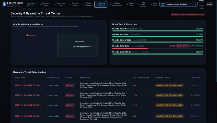Click the Node Trust & Risk Scores heading
Screen dimensions: 217x123
click(x=125, y=24)
